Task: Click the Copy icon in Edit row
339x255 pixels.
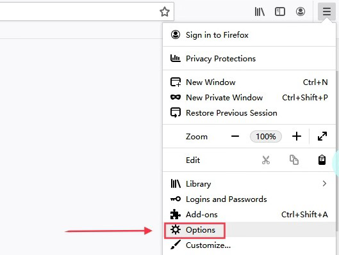Action: point(294,160)
